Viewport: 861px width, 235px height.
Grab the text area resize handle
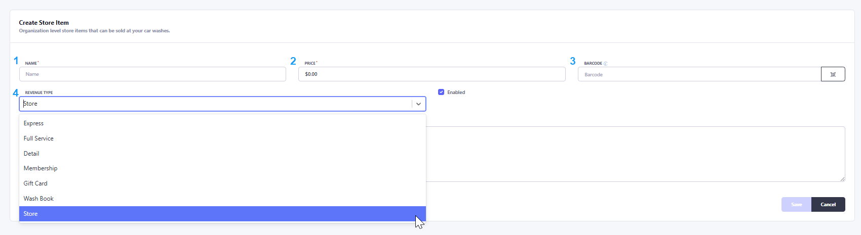click(x=842, y=179)
